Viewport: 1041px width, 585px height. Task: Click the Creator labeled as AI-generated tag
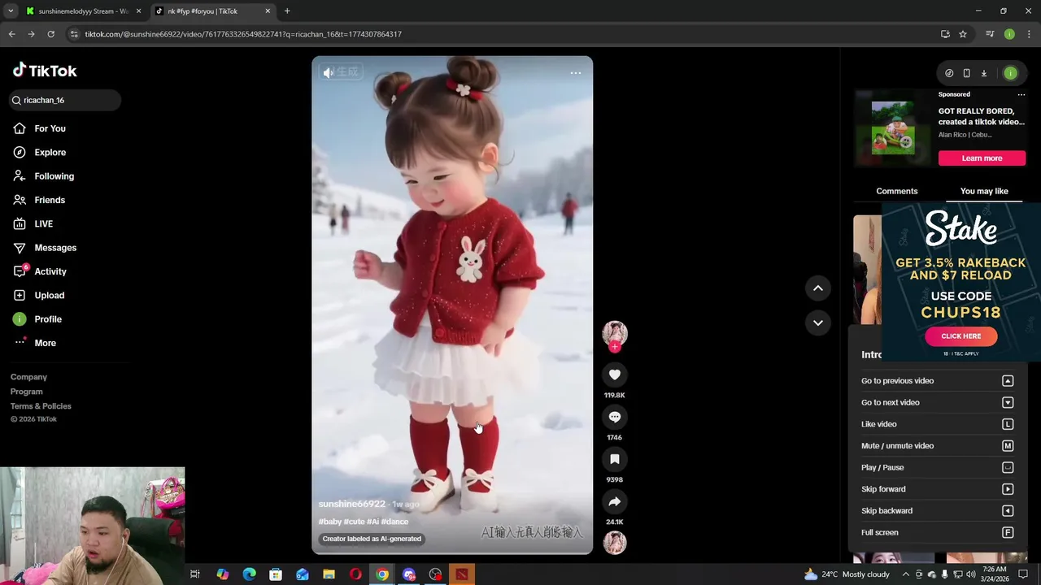tap(372, 539)
